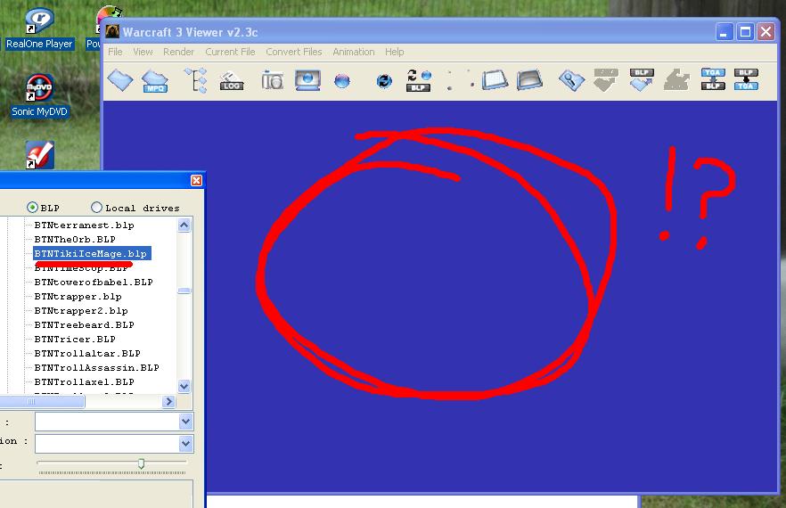Click the BLP to TGA convert icon
Screen dimensions: 786x508
click(746, 79)
